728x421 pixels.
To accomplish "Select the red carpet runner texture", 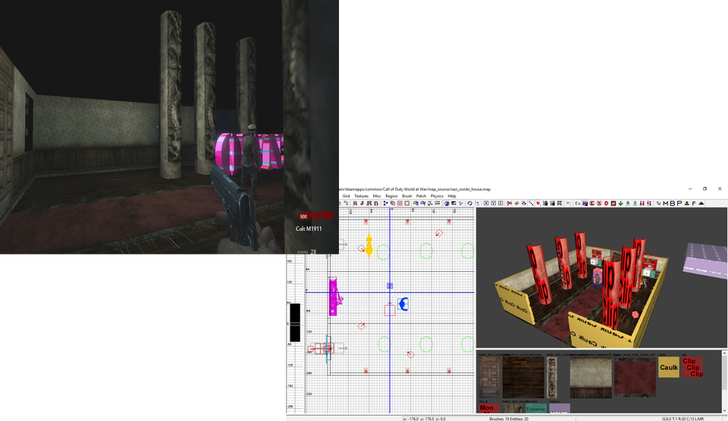I will tap(635, 377).
